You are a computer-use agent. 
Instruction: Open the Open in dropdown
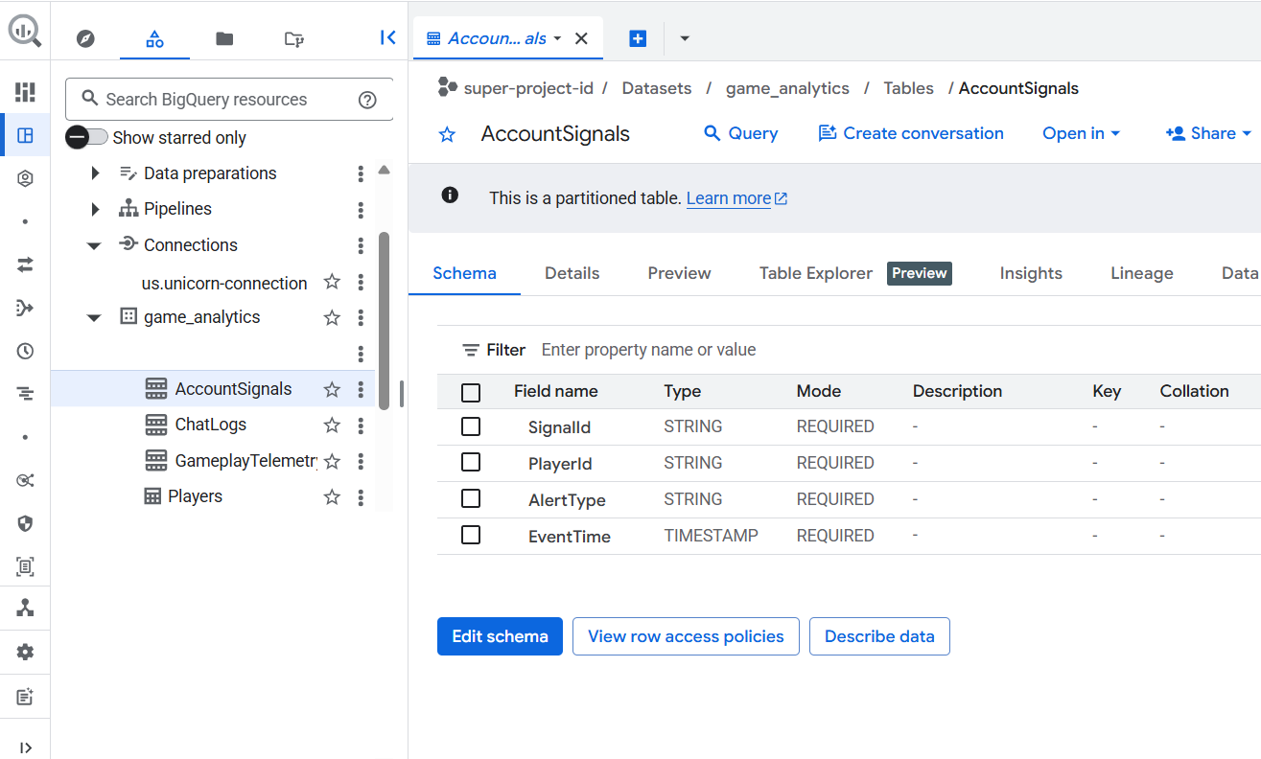[1081, 133]
